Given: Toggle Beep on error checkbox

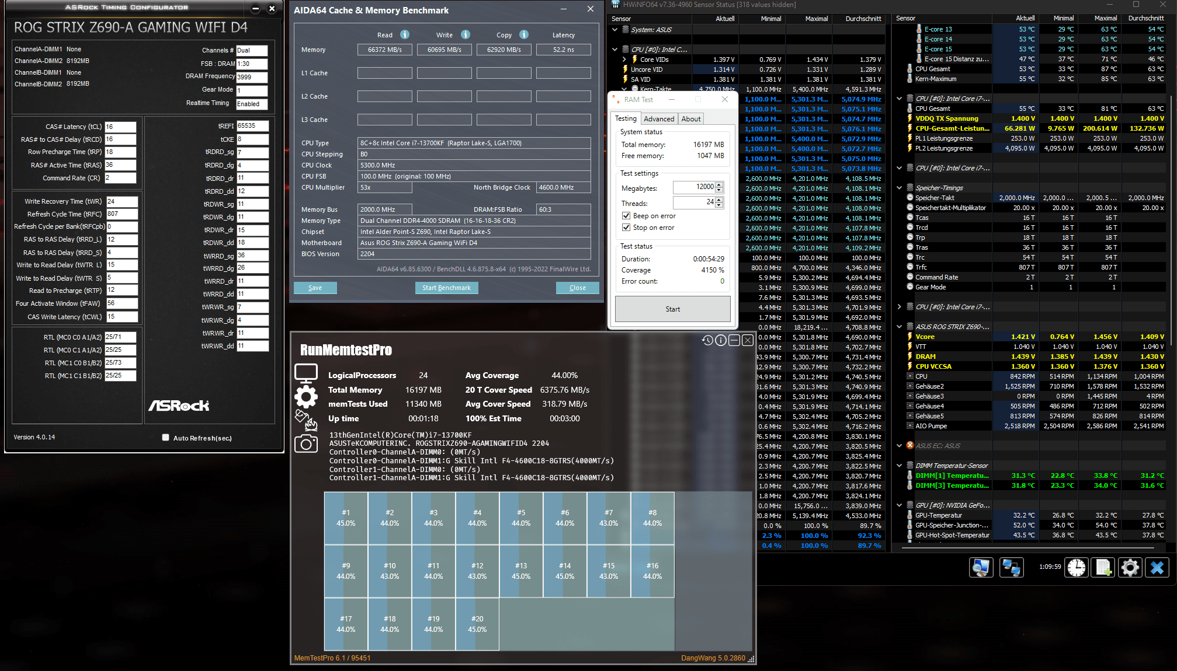Looking at the screenshot, I should coord(626,216).
